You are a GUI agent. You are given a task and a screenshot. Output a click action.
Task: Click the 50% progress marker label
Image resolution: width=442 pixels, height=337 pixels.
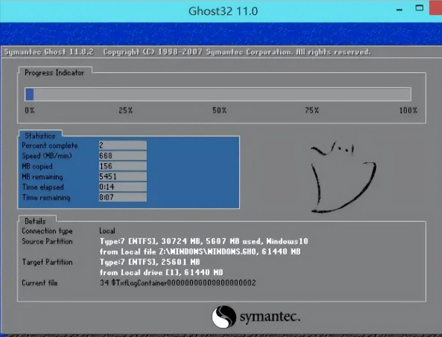pyautogui.click(x=219, y=110)
